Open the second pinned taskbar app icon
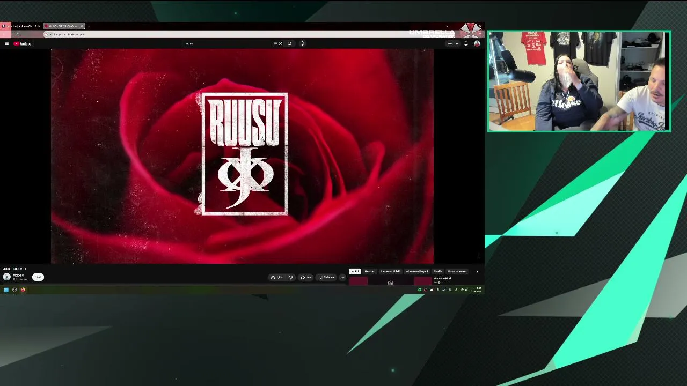The image size is (687, 386). point(14,290)
